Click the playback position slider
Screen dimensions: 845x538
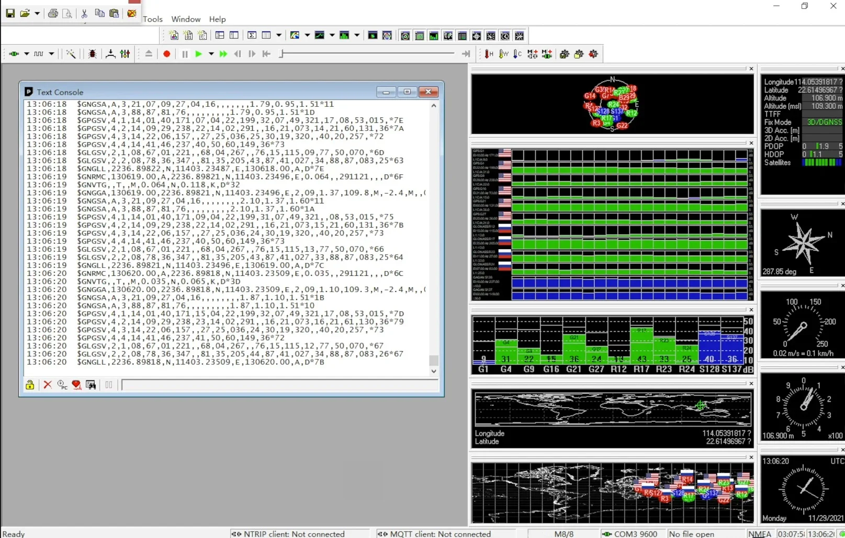[367, 54]
